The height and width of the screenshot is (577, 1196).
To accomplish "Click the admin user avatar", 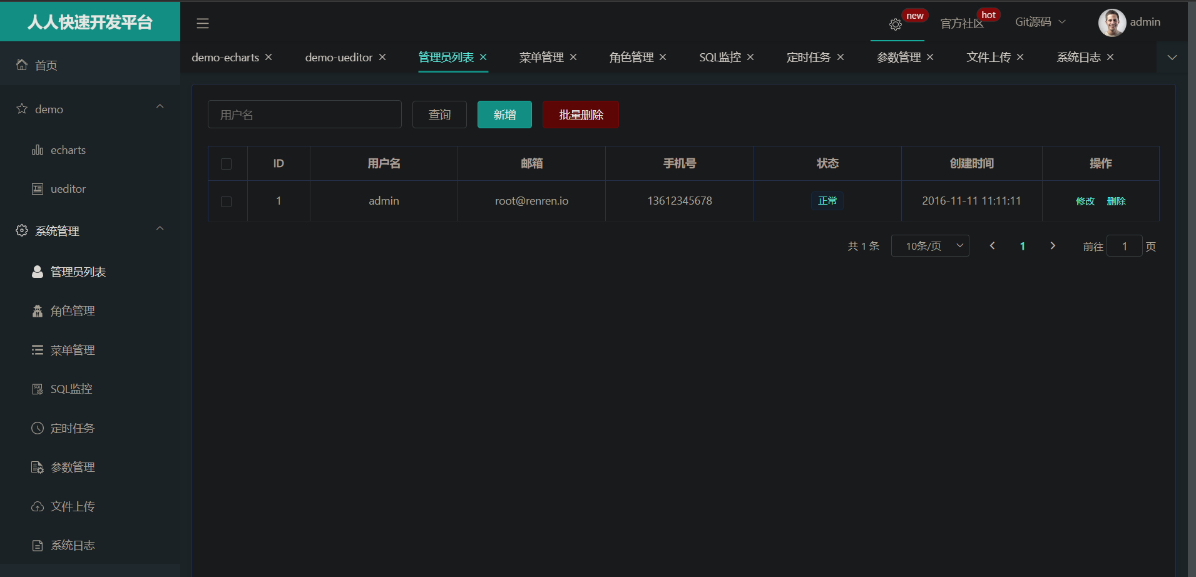I will coord(1112,23).
